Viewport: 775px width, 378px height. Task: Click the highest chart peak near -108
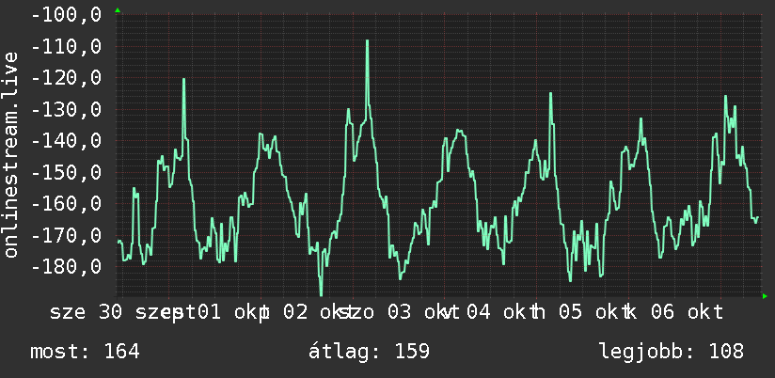pos(367,41)
